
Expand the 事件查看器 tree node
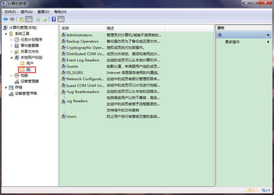[12, 46]
